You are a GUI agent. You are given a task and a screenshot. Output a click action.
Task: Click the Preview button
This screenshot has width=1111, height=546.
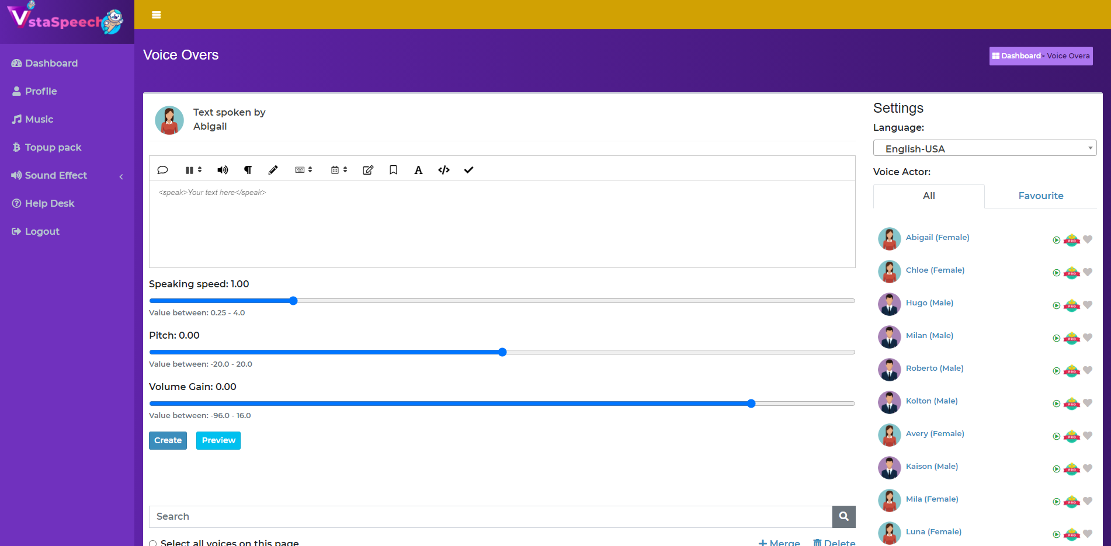(x=218, y=440)
